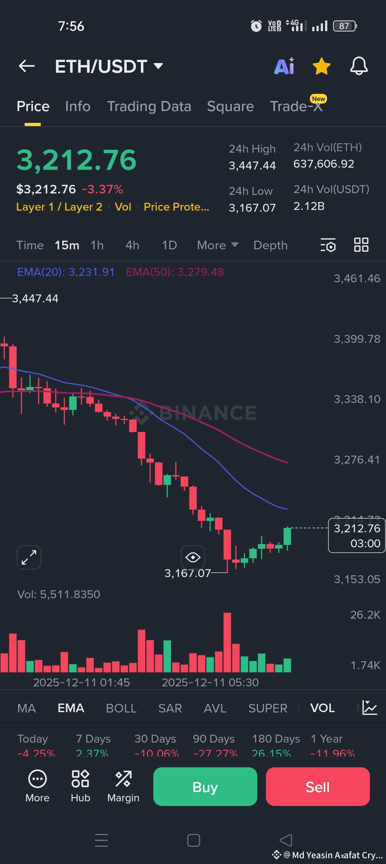The image size is (386, 864).
Task: Open the Hub icon
Action: 80,786
